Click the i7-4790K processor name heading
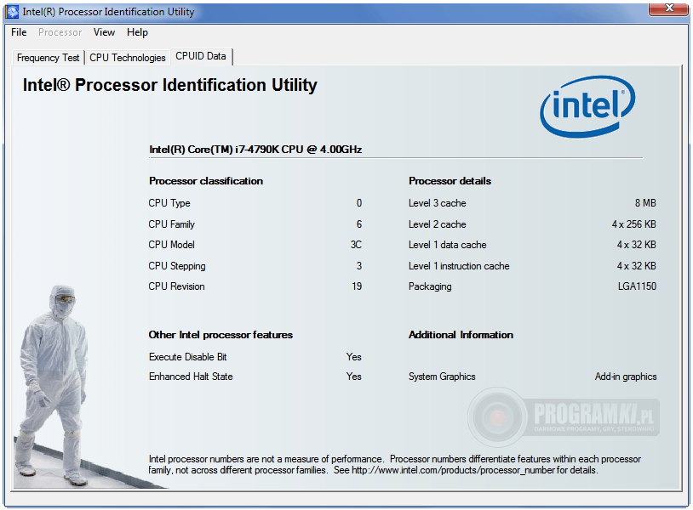693x510 pixels. tap(255, 150)
